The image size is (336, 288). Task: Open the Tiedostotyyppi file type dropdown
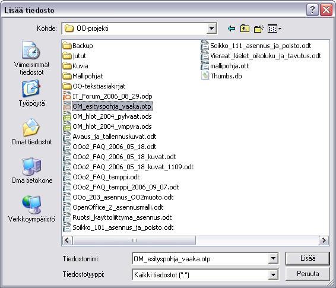[273, 274]
